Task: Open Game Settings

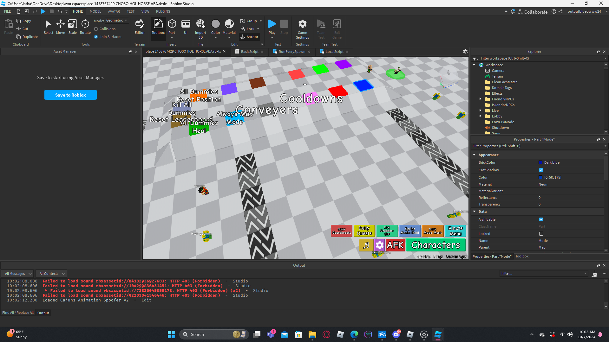Action: 302,28
